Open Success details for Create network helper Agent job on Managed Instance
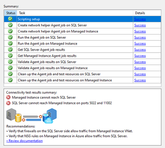 pos(140,31)
